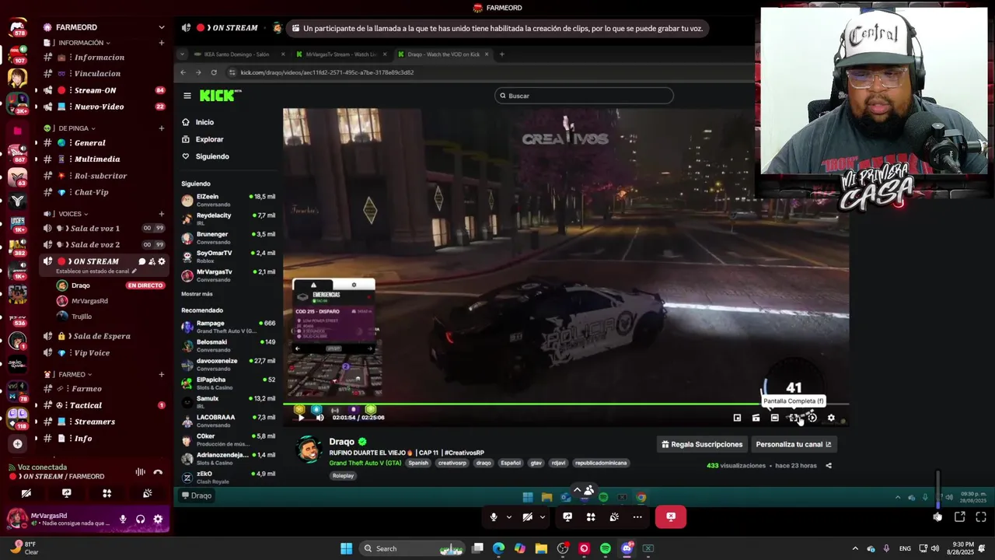Viewport: 995px width, 560px height.
Task: Disconnect from voice with the hang-up icon
Action: tap(158, 472)
